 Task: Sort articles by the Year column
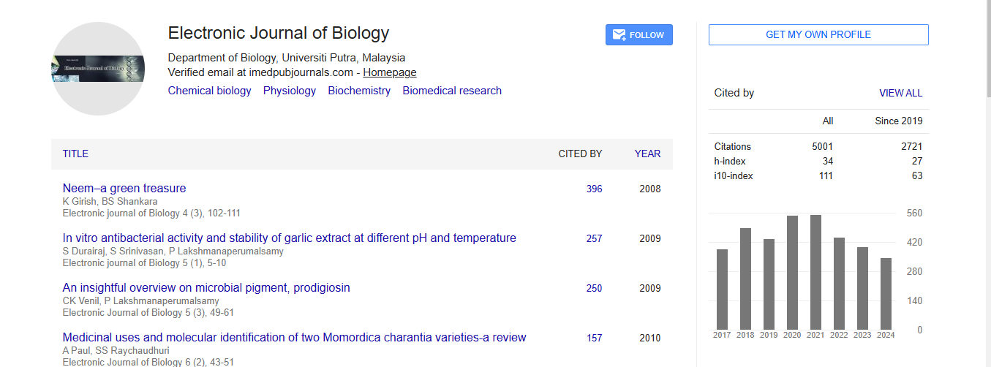[647, 154]
